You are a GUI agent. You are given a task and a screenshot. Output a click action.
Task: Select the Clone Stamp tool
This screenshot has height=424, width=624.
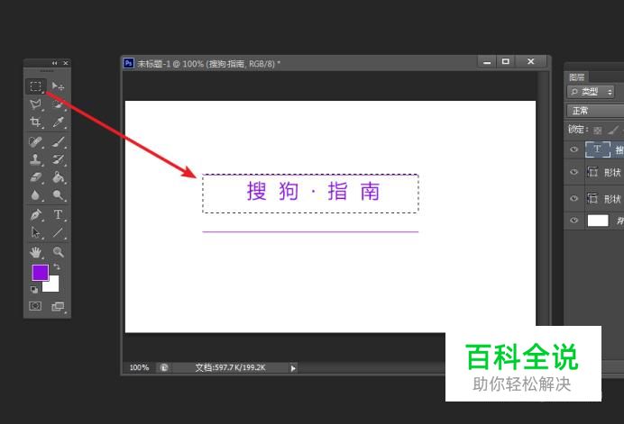click(x=36, y=159)
